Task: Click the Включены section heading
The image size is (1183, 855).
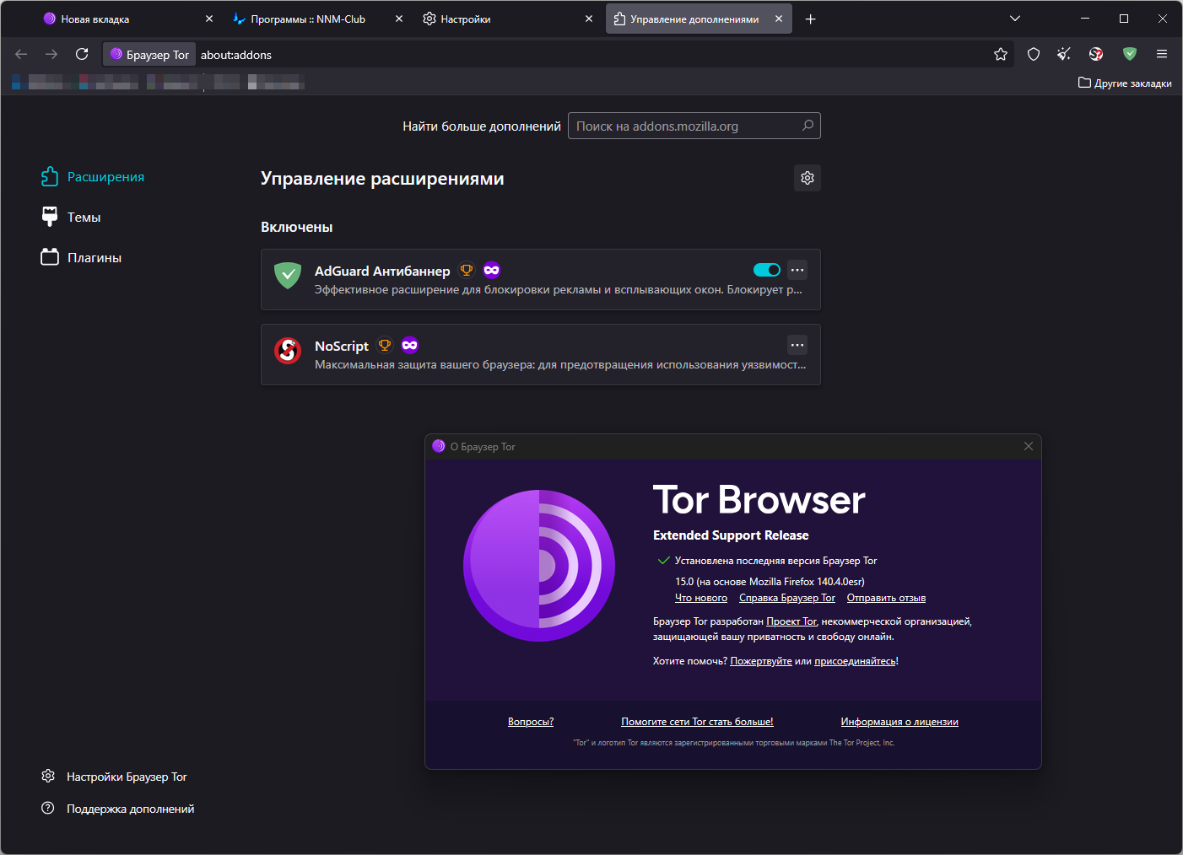Action: point(297,227)
